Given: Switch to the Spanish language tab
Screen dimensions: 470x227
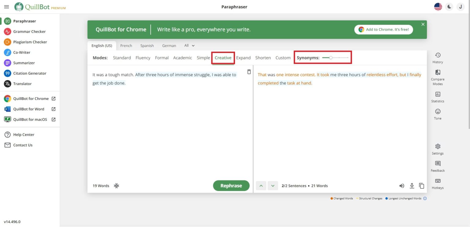Looking at the screenshot, I should tap(147, 46).
